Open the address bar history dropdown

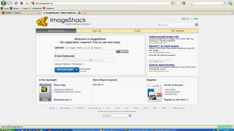click(179, 3)
